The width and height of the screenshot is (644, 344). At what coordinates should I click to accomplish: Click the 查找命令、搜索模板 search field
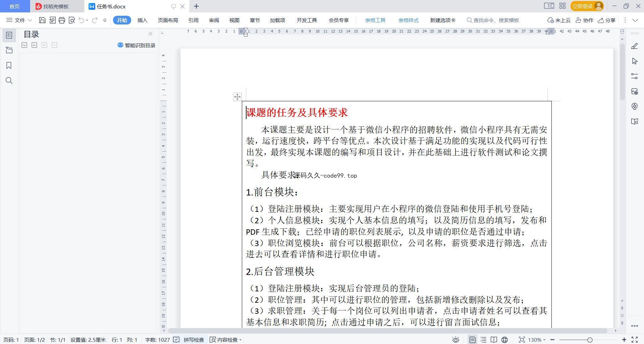tap(493, 20)
